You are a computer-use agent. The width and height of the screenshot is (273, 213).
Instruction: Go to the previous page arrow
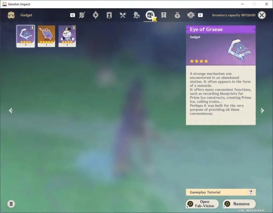11,110
